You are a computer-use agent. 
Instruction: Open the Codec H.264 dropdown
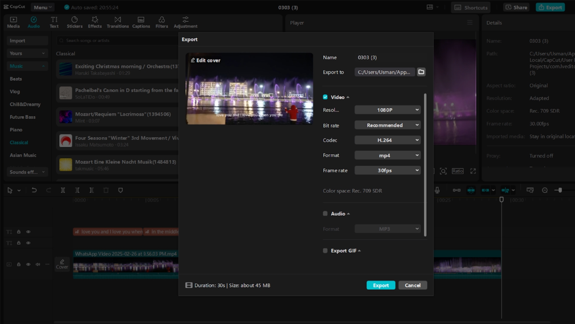[x=387, y=140]
